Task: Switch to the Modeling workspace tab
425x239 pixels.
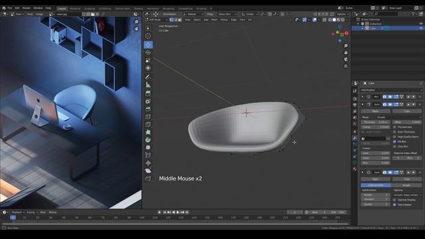Action: click(75, 9)
